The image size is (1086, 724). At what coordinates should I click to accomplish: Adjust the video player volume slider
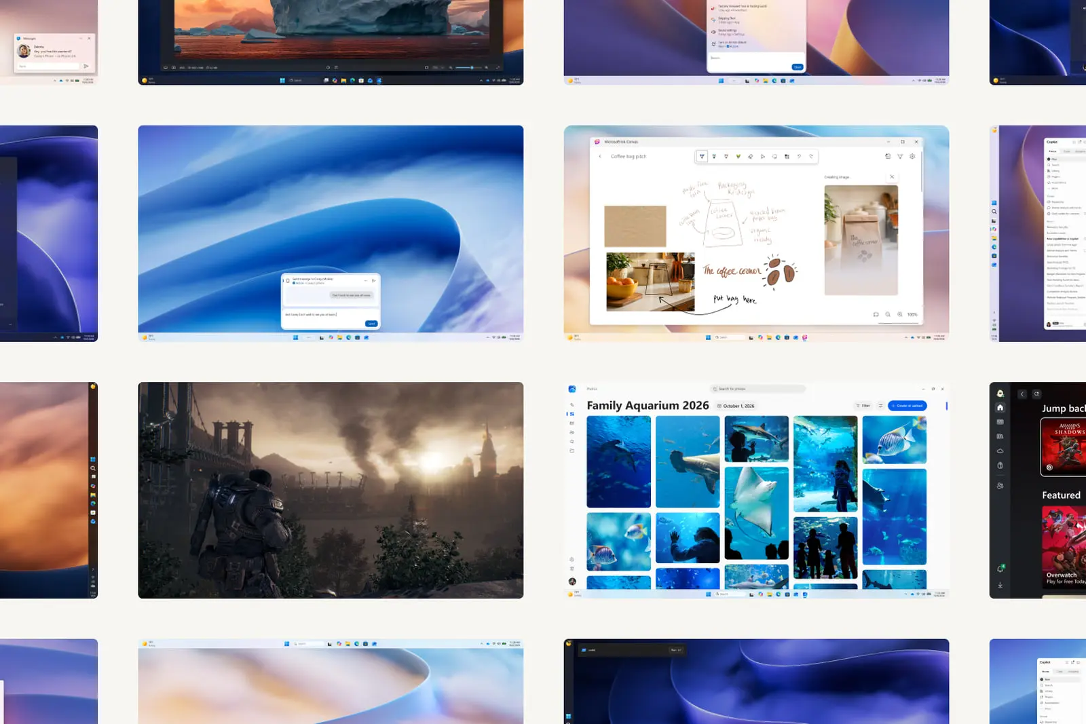click(467, 68)
